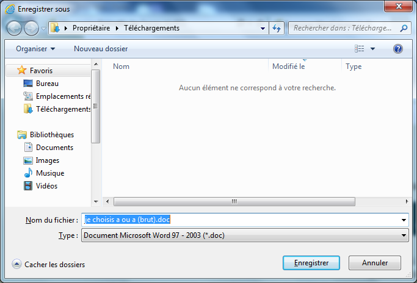Click the horizontal scrollbar in file list
The image size is (417, 283).
pos(234,201)
